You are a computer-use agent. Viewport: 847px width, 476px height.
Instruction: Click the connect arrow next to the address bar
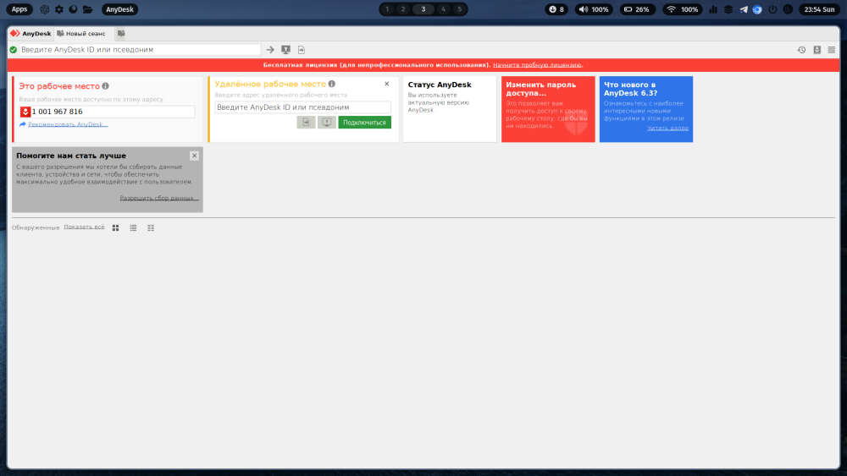click(270, 50)
